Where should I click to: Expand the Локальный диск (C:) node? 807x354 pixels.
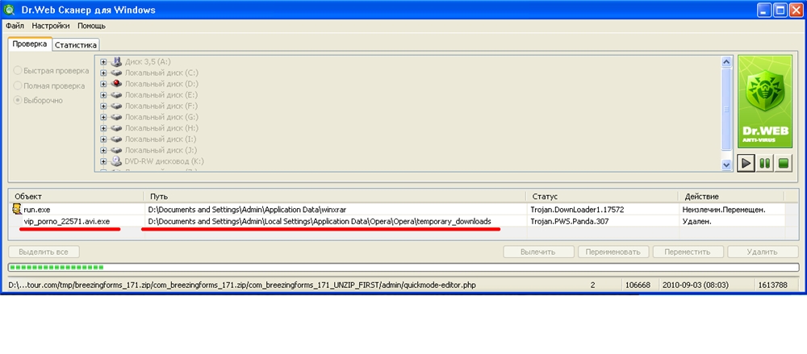pyautogui.click(x=104, y=73)
